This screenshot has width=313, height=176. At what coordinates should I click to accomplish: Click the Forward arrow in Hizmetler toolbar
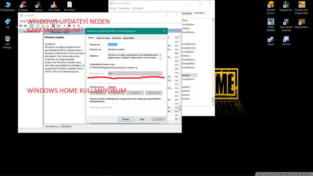pyautogui.click(x=25, y=26)
